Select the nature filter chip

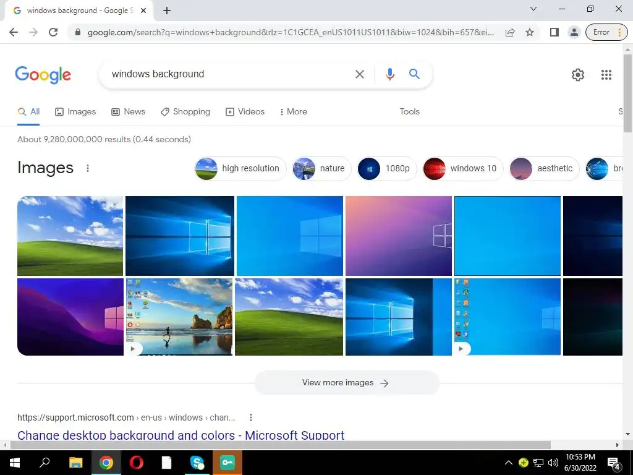click(x=321, y=168)
